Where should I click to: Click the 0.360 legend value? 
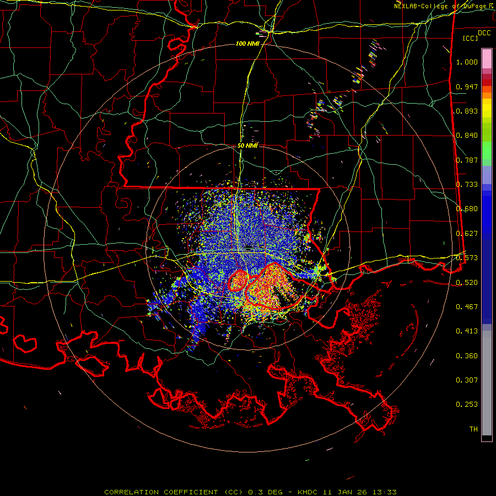pyautogui.click(x=467, y=356)
